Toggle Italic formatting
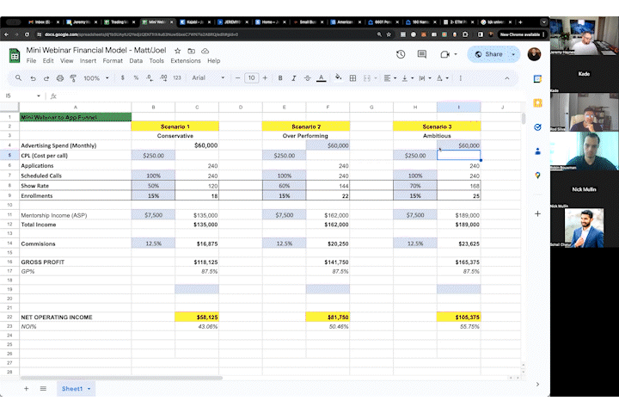Screen dimensions: 619x413 pos(294,78)
